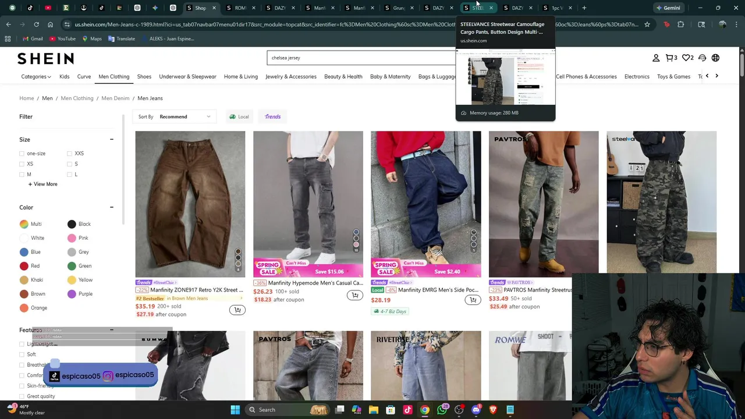Go to the Home breadcrumb link
The width and height of the screenshot is (745, 419).
pos(26,98)
